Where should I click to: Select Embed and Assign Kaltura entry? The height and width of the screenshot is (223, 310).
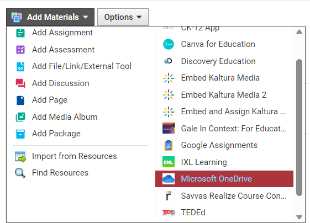tap(224, 112)
